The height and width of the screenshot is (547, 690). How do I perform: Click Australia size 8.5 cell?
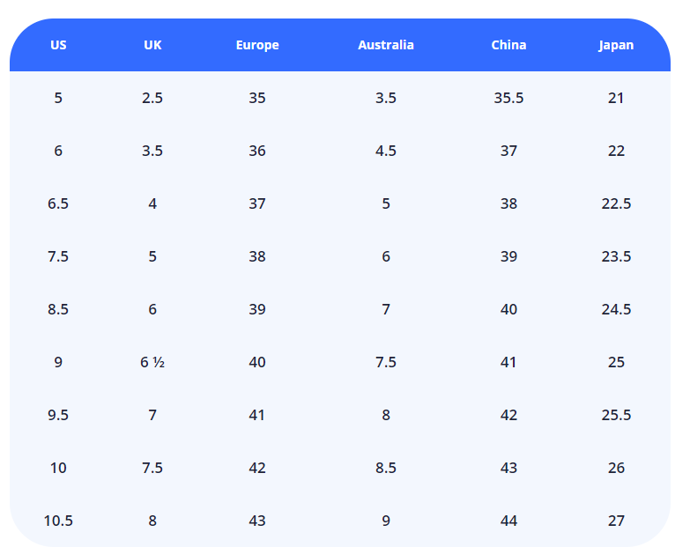pos(386,468)
